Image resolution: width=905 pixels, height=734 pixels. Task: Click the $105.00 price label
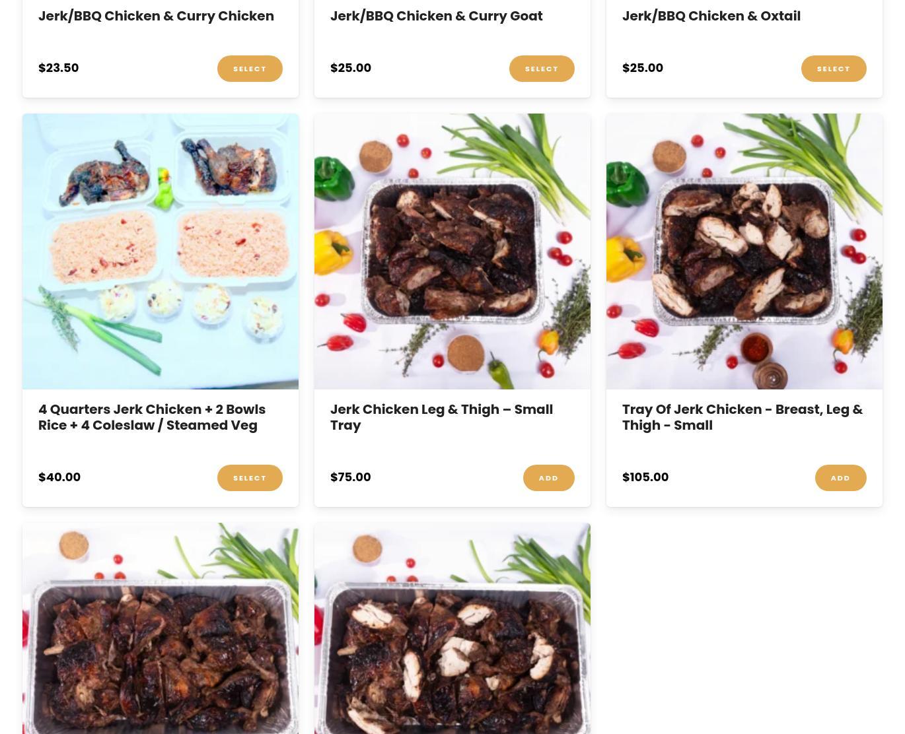click(x=645, y=477)
